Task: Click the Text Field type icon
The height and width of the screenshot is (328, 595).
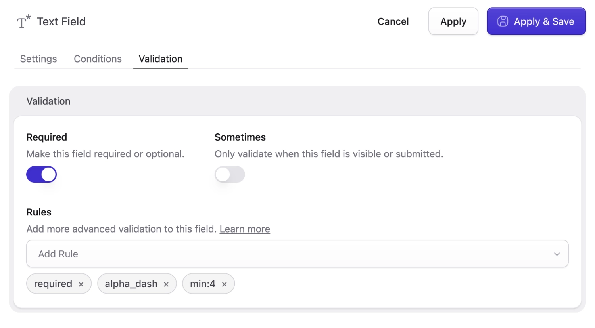Action: tap(23, 21)
